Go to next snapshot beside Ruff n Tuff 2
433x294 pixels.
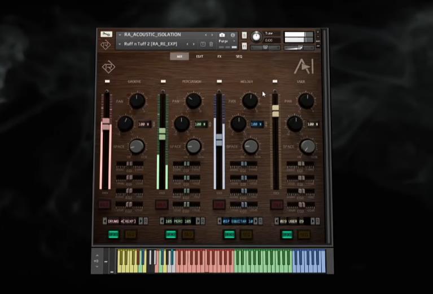coord(194,44)
